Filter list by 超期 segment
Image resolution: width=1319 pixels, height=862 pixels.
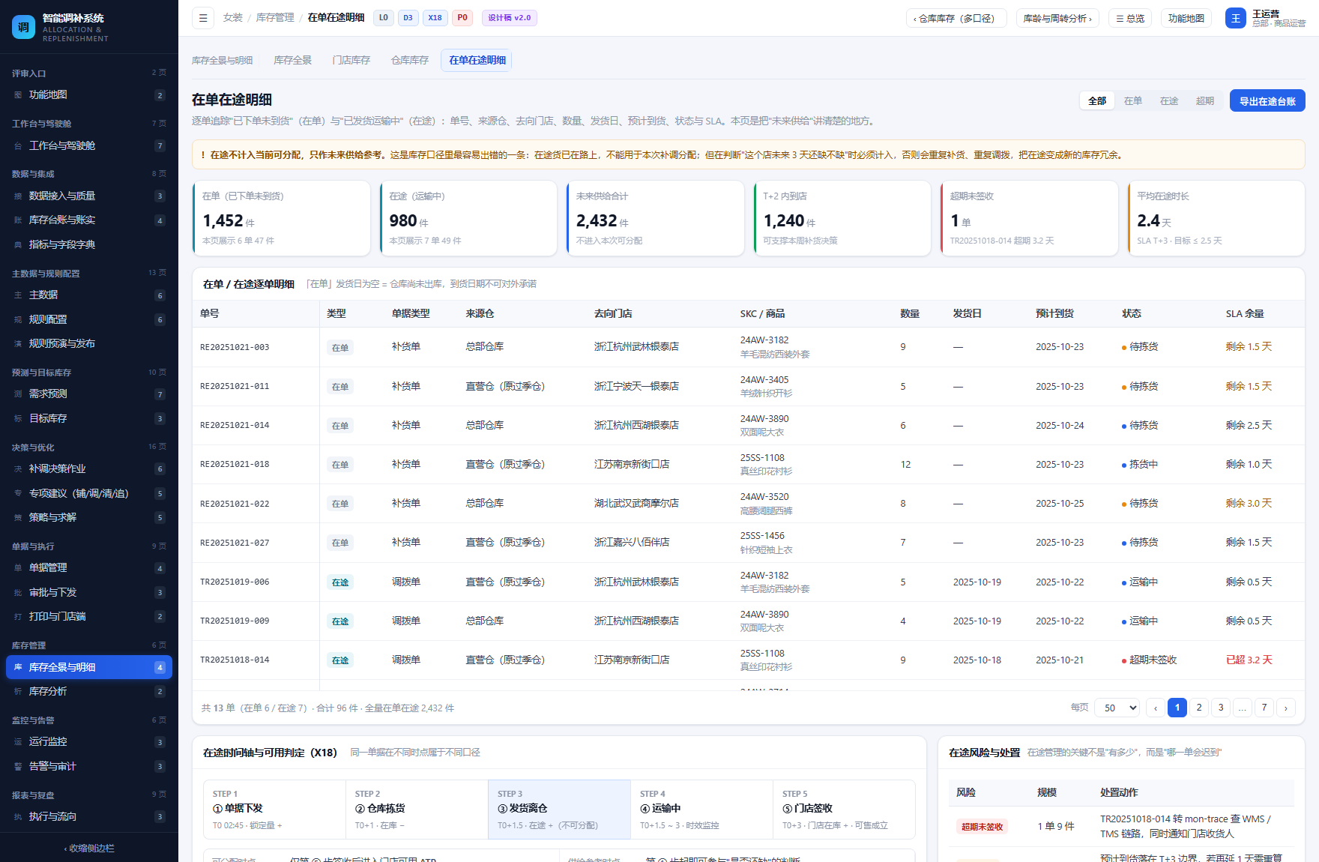click(1204, 101)
